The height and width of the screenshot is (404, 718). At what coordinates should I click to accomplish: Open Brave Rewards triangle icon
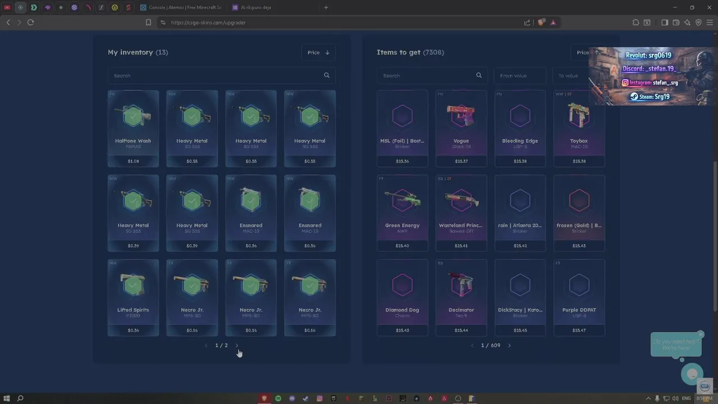(553, 22)
